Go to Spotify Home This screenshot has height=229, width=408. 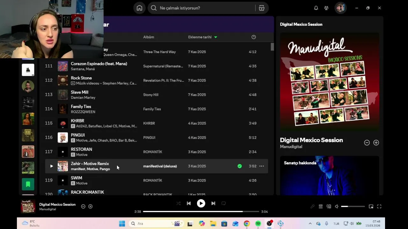[x=139, y=8]
